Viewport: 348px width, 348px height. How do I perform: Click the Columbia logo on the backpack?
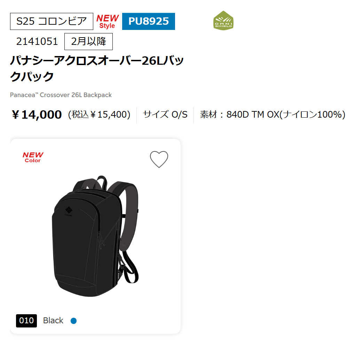[69, 211]
